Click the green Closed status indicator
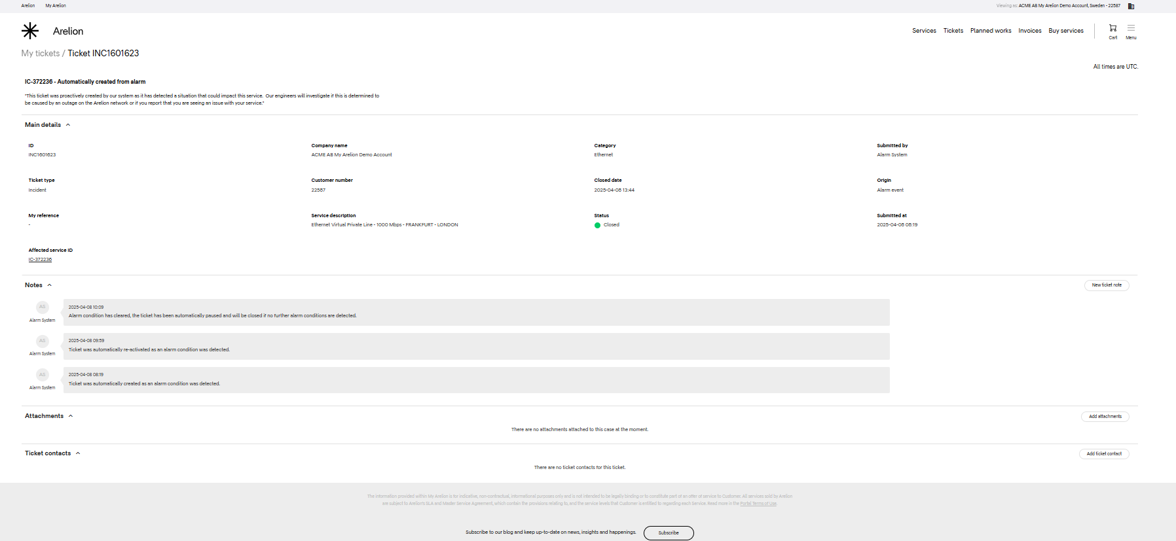The image size is (1176, 541). (x=597, y=225)
